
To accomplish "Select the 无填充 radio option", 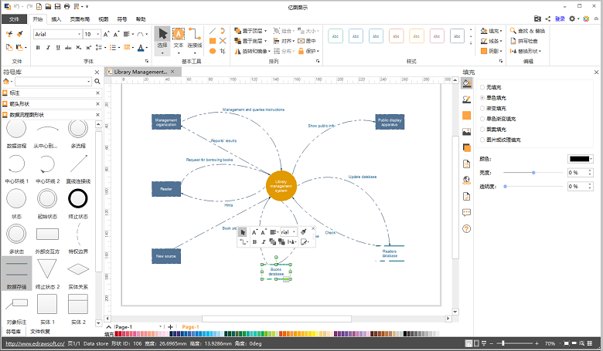I will point(483,87).
